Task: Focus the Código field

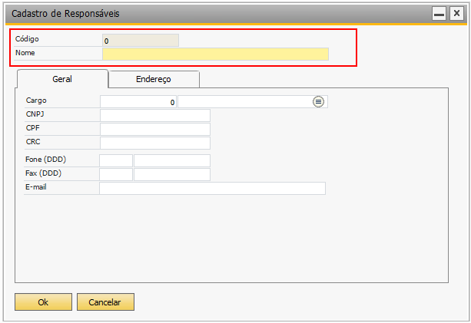Action: pyautogui.click(x=141, y=41)
